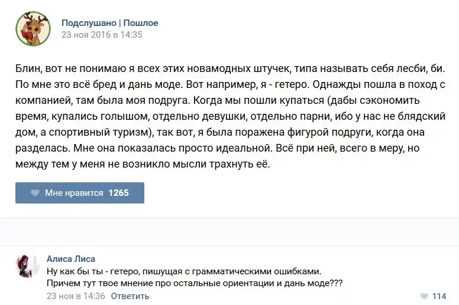Reply to the comment via Ответить
Screen dimensions: 459x305
coord(130,296)
